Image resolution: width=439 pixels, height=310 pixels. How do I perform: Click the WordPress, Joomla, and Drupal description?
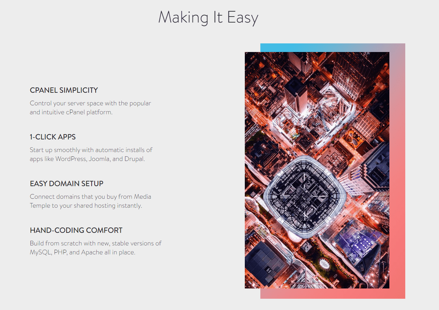click(91, 154)
